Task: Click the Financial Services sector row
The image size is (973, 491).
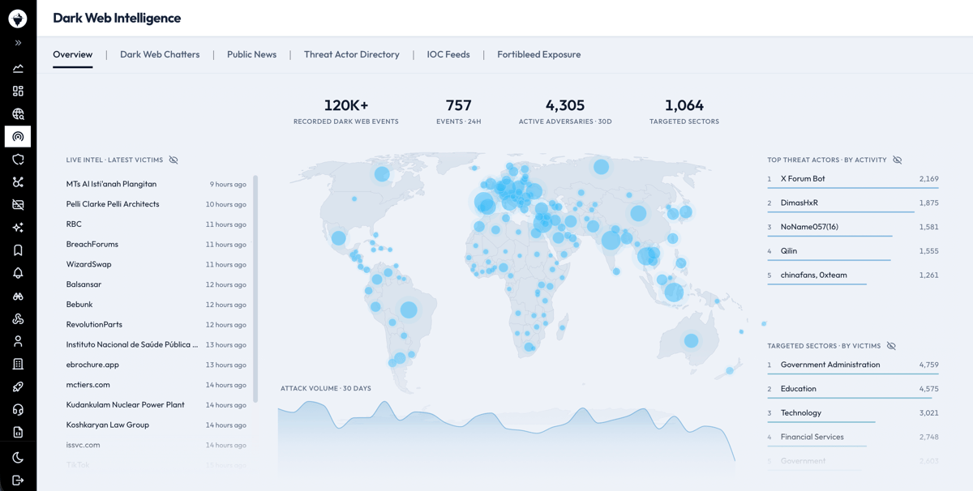Action: point(853,438)
